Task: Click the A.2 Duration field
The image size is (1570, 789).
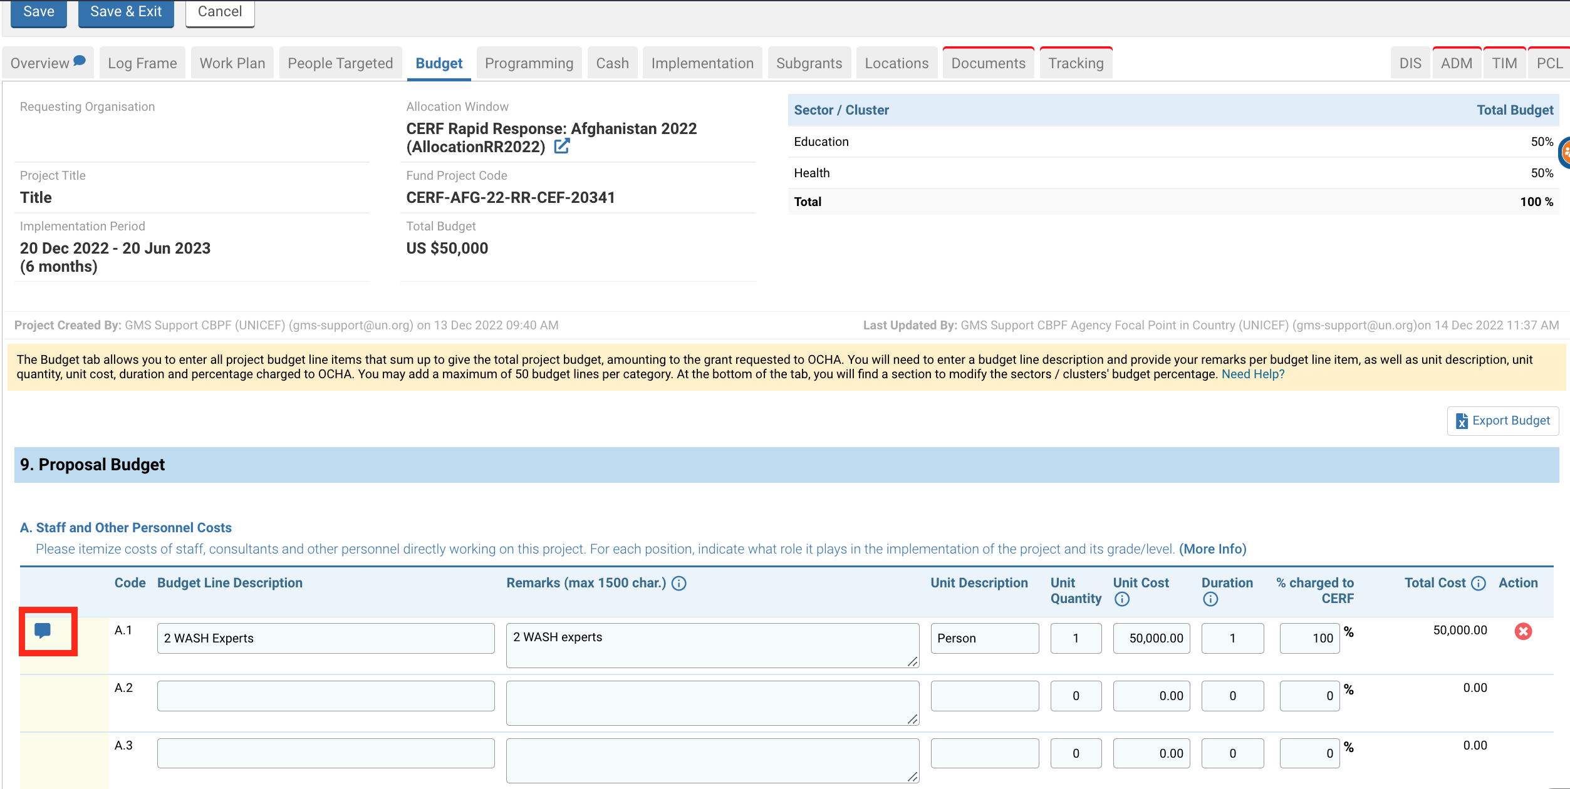Action: click(x=1232, y=696)
